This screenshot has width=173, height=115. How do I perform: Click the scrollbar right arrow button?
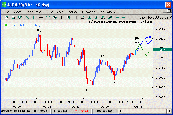169,111
